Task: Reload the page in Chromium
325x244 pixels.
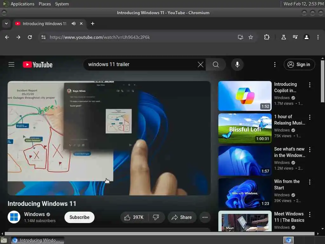Action: pos(30,37)
